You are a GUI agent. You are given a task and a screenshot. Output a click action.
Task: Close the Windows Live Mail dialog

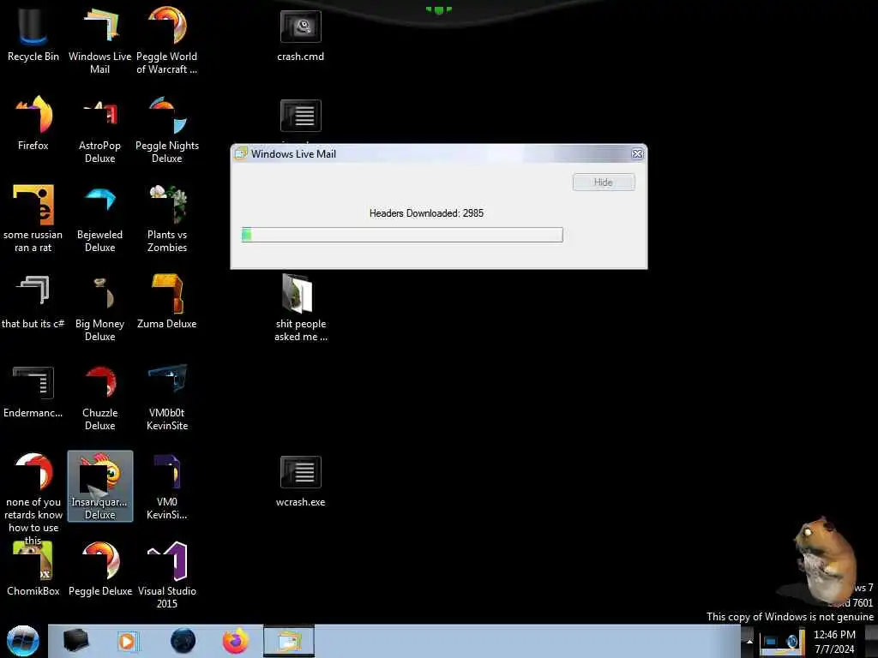[637, 154]
